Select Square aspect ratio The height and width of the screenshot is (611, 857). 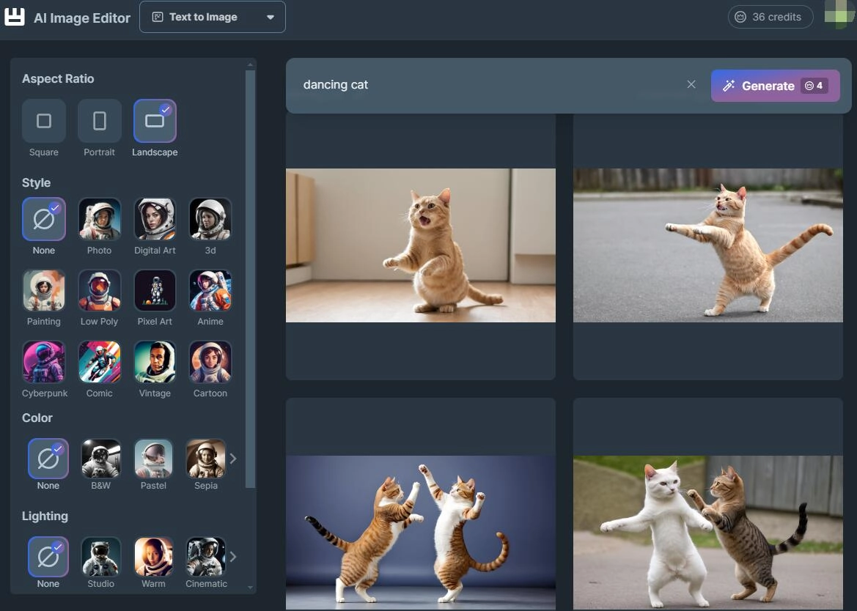tap(44, 121)
